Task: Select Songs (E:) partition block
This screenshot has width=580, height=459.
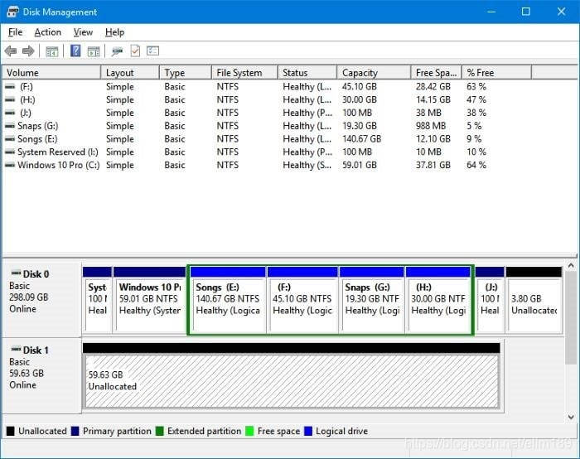Action: click(x=228, y=299)
